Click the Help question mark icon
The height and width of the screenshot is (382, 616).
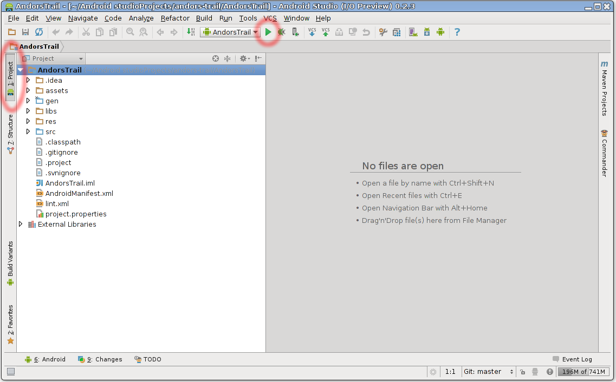(x=457, y=32)
